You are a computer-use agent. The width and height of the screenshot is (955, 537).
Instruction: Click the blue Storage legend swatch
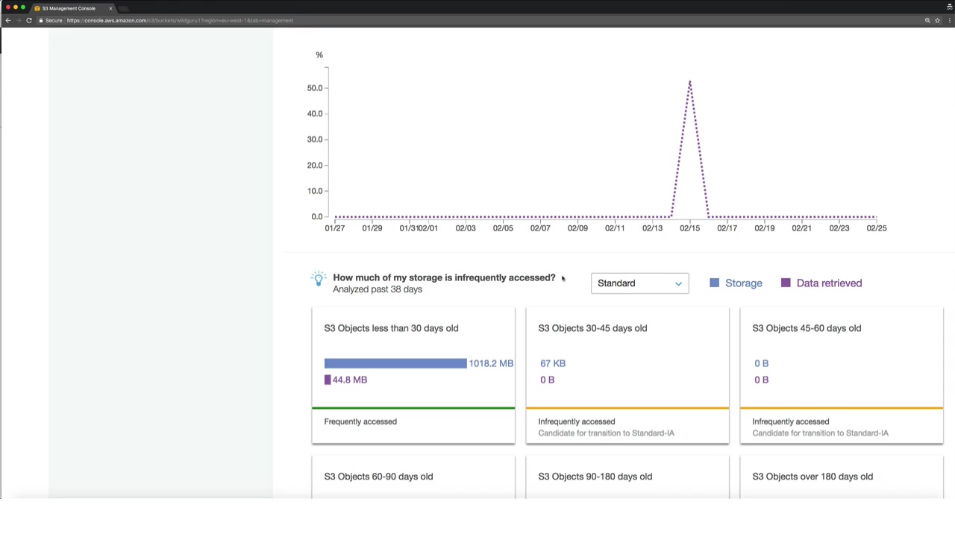[x=714, y=283]
